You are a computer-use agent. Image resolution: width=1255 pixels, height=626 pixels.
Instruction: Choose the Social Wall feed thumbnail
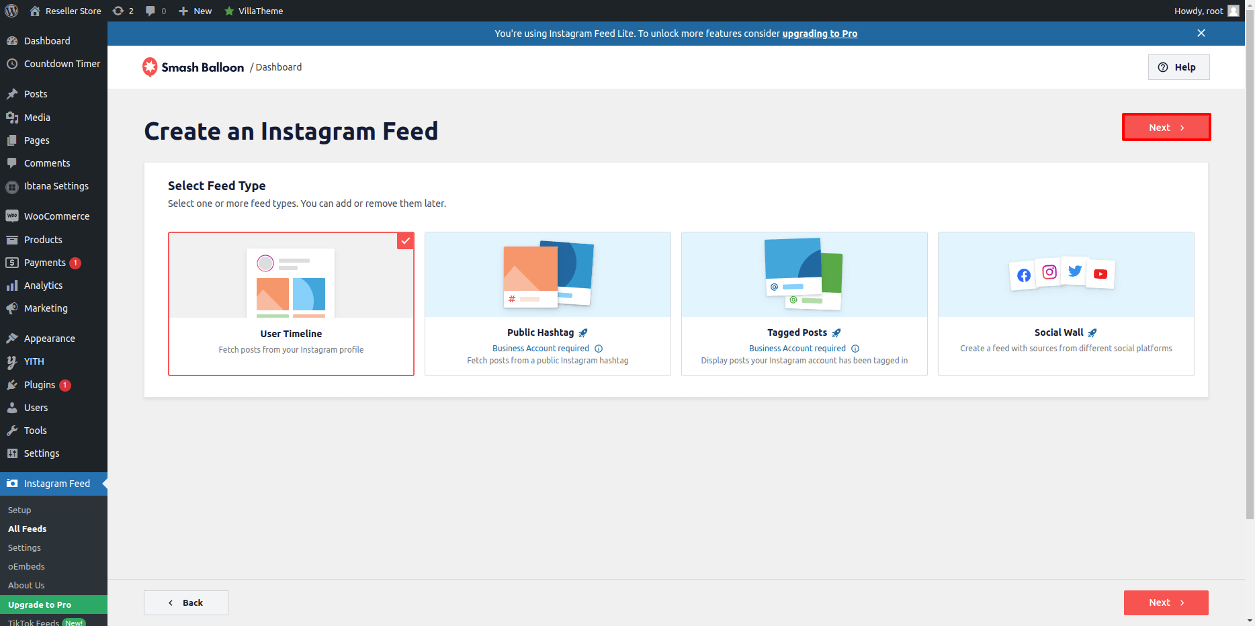(1066, 275)
